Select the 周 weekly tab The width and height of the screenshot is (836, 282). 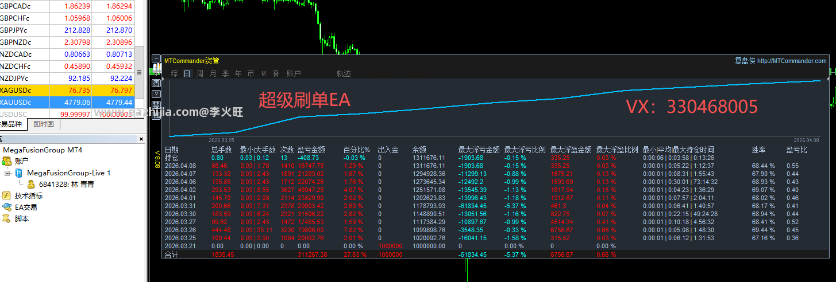click(200, 73)
